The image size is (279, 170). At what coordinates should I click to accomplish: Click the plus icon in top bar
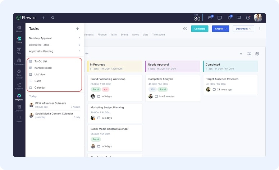pyautogui.click(x=44, y=18)
